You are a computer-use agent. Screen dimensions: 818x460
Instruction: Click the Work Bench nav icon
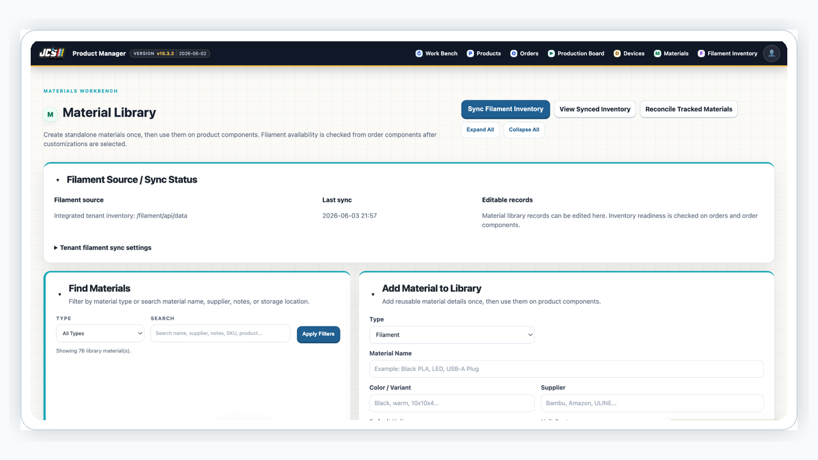(419, 53)
